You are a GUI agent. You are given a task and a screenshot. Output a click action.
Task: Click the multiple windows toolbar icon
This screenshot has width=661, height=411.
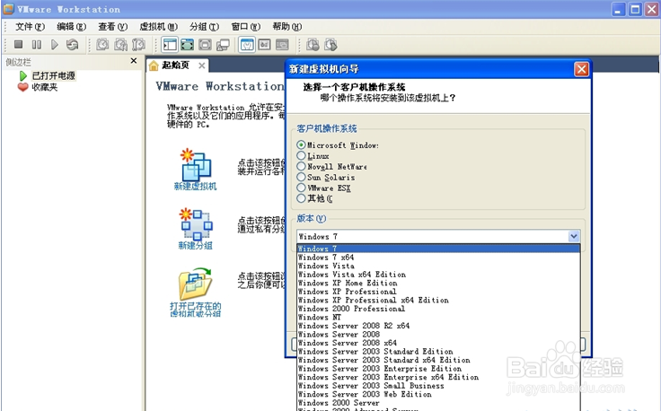(223, 45)
